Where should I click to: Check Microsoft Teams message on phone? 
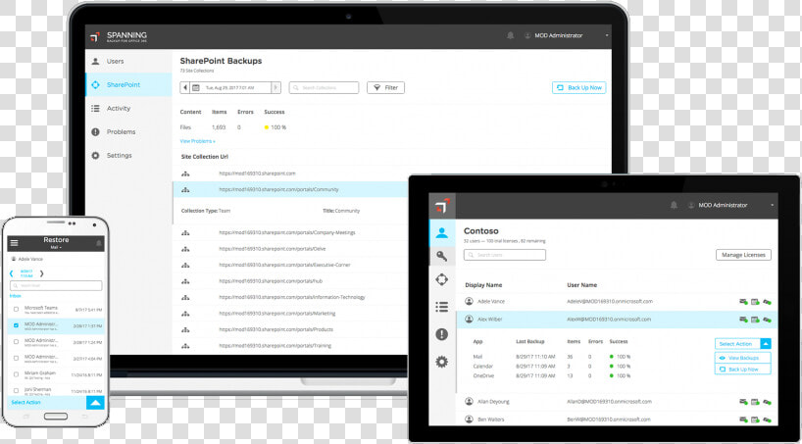click(16, 309)
